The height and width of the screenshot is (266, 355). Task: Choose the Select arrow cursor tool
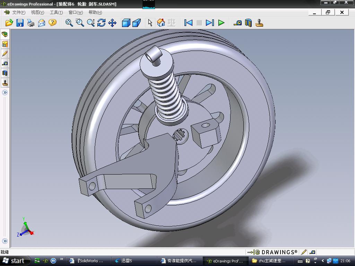point(150,23)
